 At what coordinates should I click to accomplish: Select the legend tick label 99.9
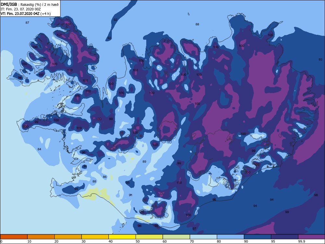[x=301, y=241]
